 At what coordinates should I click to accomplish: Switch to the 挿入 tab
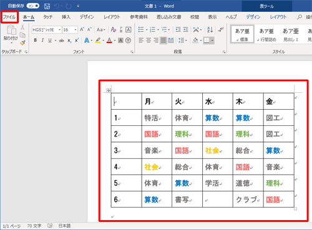point(66,17)
